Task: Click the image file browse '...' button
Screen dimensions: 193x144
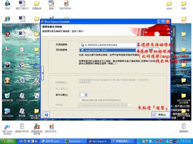Action: pyautogui.click(x=130, y=105)
